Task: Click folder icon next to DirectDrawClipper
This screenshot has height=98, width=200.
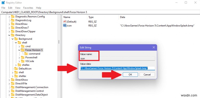Action: click(12, 31)
